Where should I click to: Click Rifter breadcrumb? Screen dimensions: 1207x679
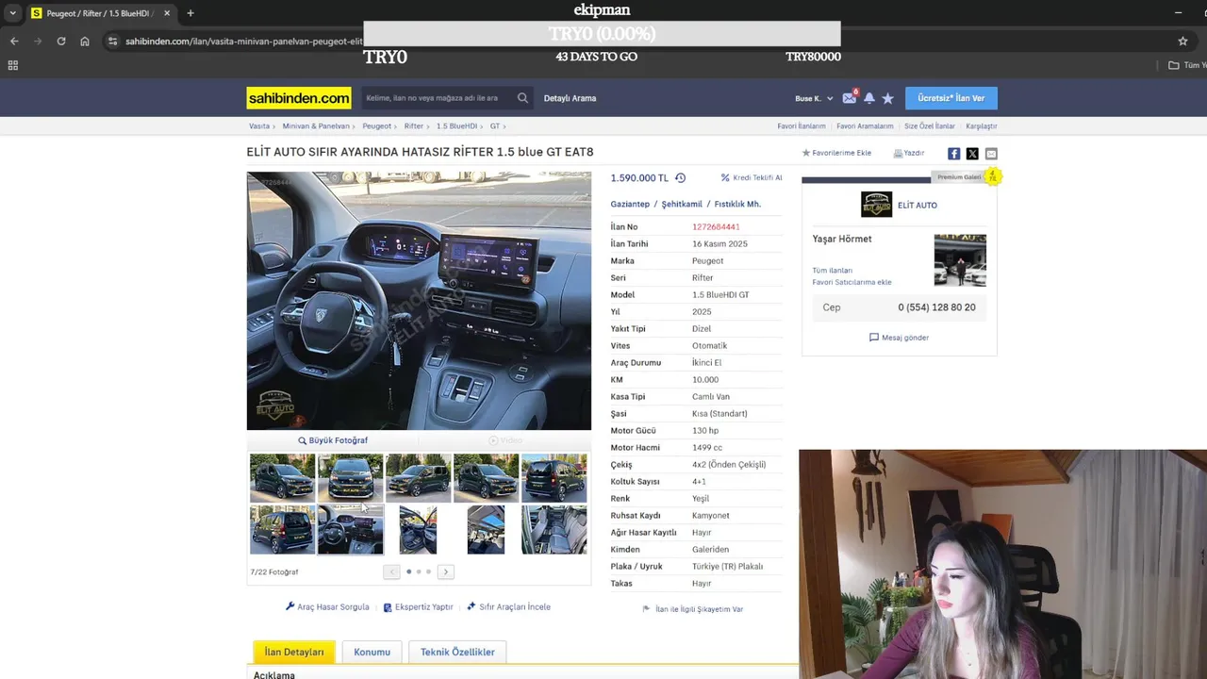pyautogui.click(x=414, y=125)
